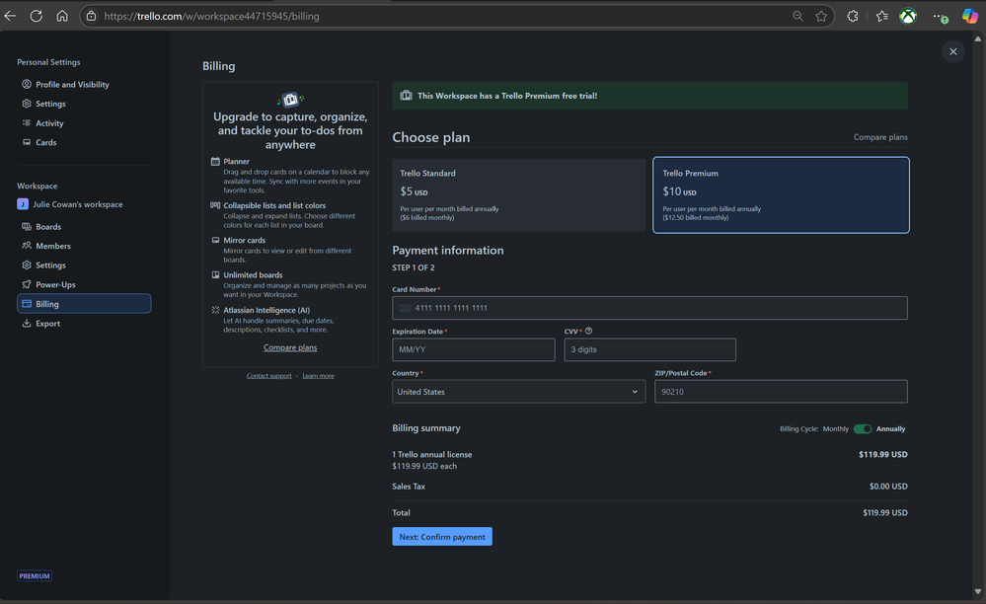Choose Annually billing cycle label
The image size is (986, 604).
[891, 428]
